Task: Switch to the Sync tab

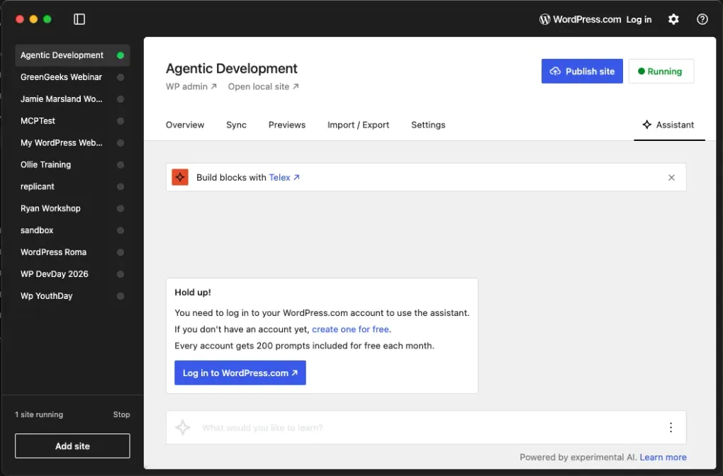Action: [236, 125]
